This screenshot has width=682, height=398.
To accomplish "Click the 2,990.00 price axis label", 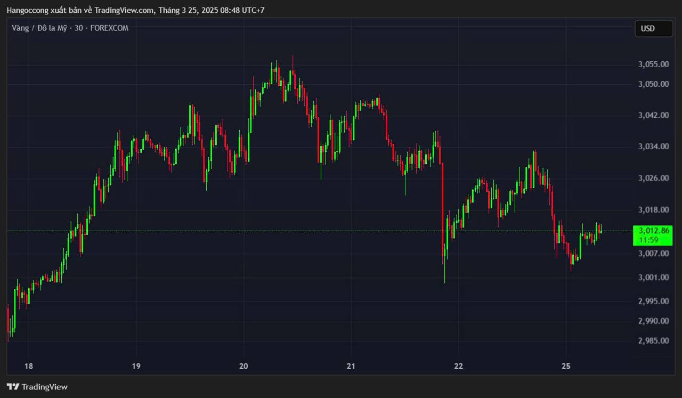I will pyautogui.click(x=653, y=321).
